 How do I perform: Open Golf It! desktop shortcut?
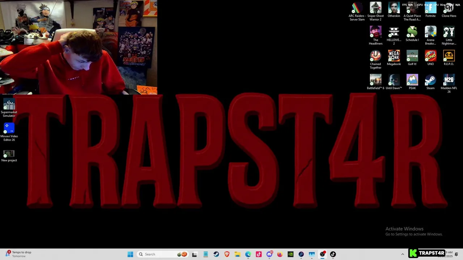coord(412,58)
